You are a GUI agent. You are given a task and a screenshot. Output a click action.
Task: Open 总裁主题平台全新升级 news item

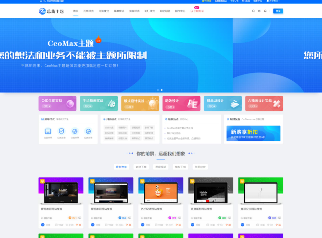point(184,139)
